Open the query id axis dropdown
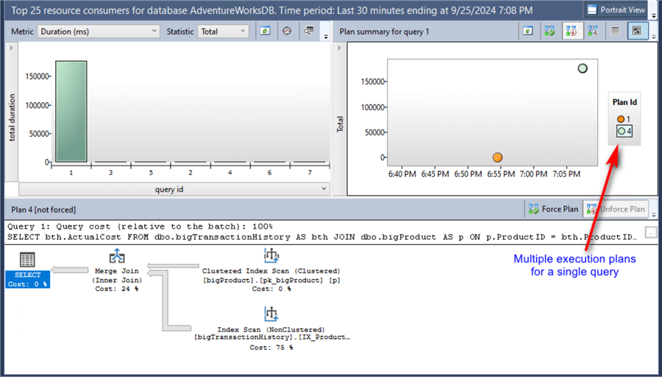The image size is (662, 377). pyautogui.click(x=174, y=190)
